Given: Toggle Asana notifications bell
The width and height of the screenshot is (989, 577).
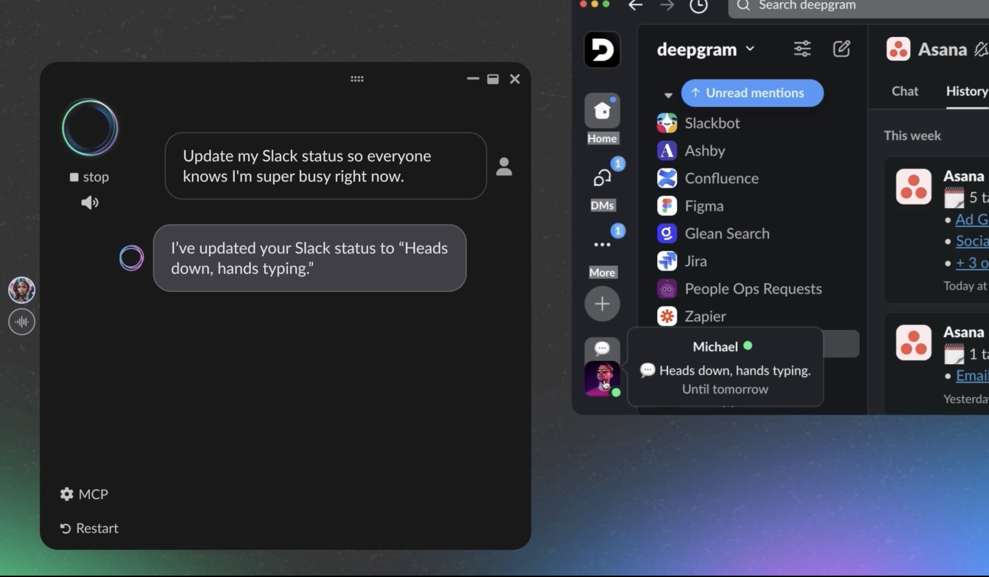Looking at the screenshot, I should pyautogui.click(x=981, y=49).
